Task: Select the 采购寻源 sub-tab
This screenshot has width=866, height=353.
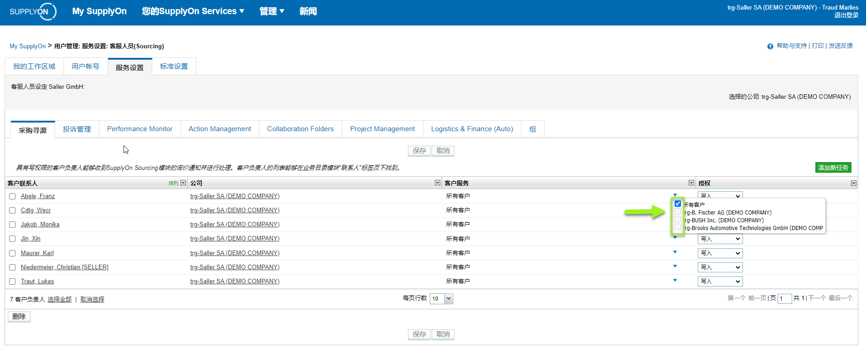Action: click(33, 130)
